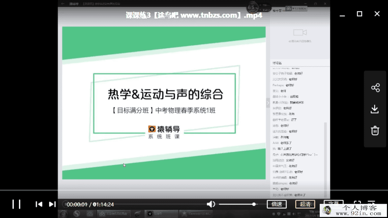Maximize the video player window
This screenshot has height=218, width=388.
(x=359, y=14)
